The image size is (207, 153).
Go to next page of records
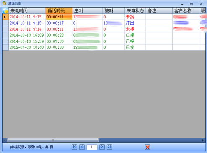(102, 147)
